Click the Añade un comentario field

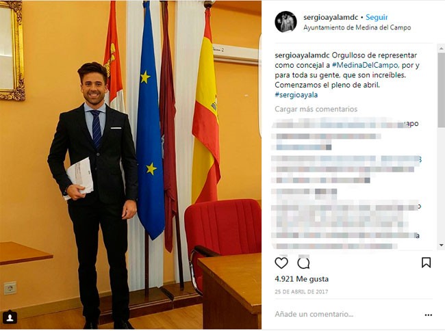tap(346, 315)
